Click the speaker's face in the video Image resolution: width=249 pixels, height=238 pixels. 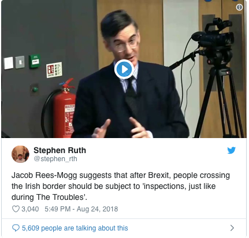[123, 45]
